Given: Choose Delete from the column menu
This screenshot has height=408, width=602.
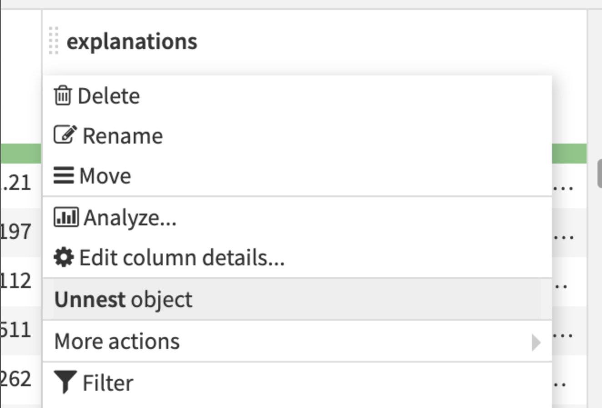Looking at the screenshot, I should (x=108, y=95).
